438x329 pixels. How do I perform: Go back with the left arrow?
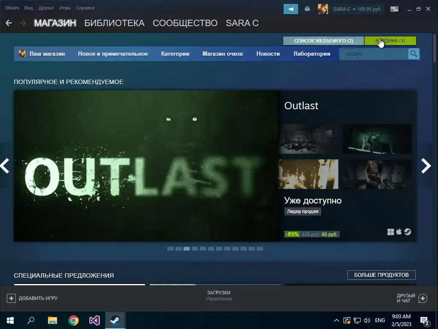9,23
